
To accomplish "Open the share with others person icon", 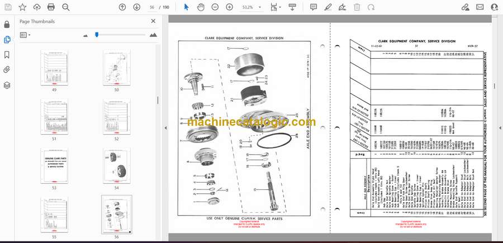I will click(495, 7).
